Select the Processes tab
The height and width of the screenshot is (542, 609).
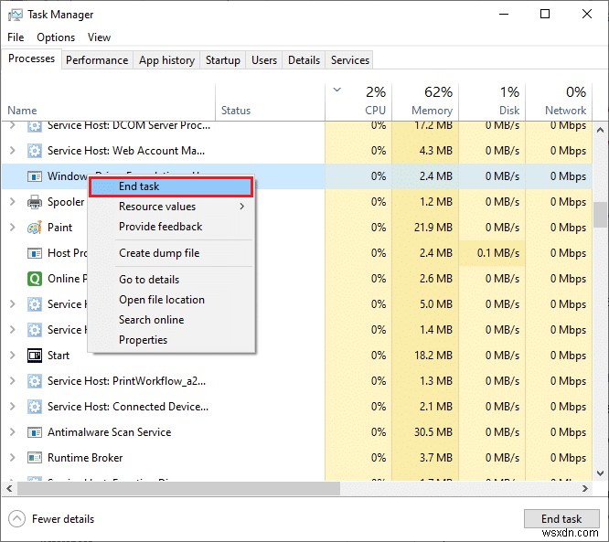pos(31,58)
